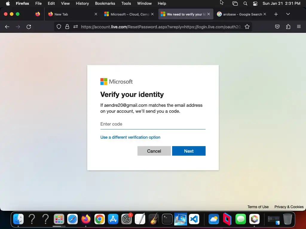Open Control Center in menu bar
The height and width of the screenshot is (229, 306).
coord(255,4)
